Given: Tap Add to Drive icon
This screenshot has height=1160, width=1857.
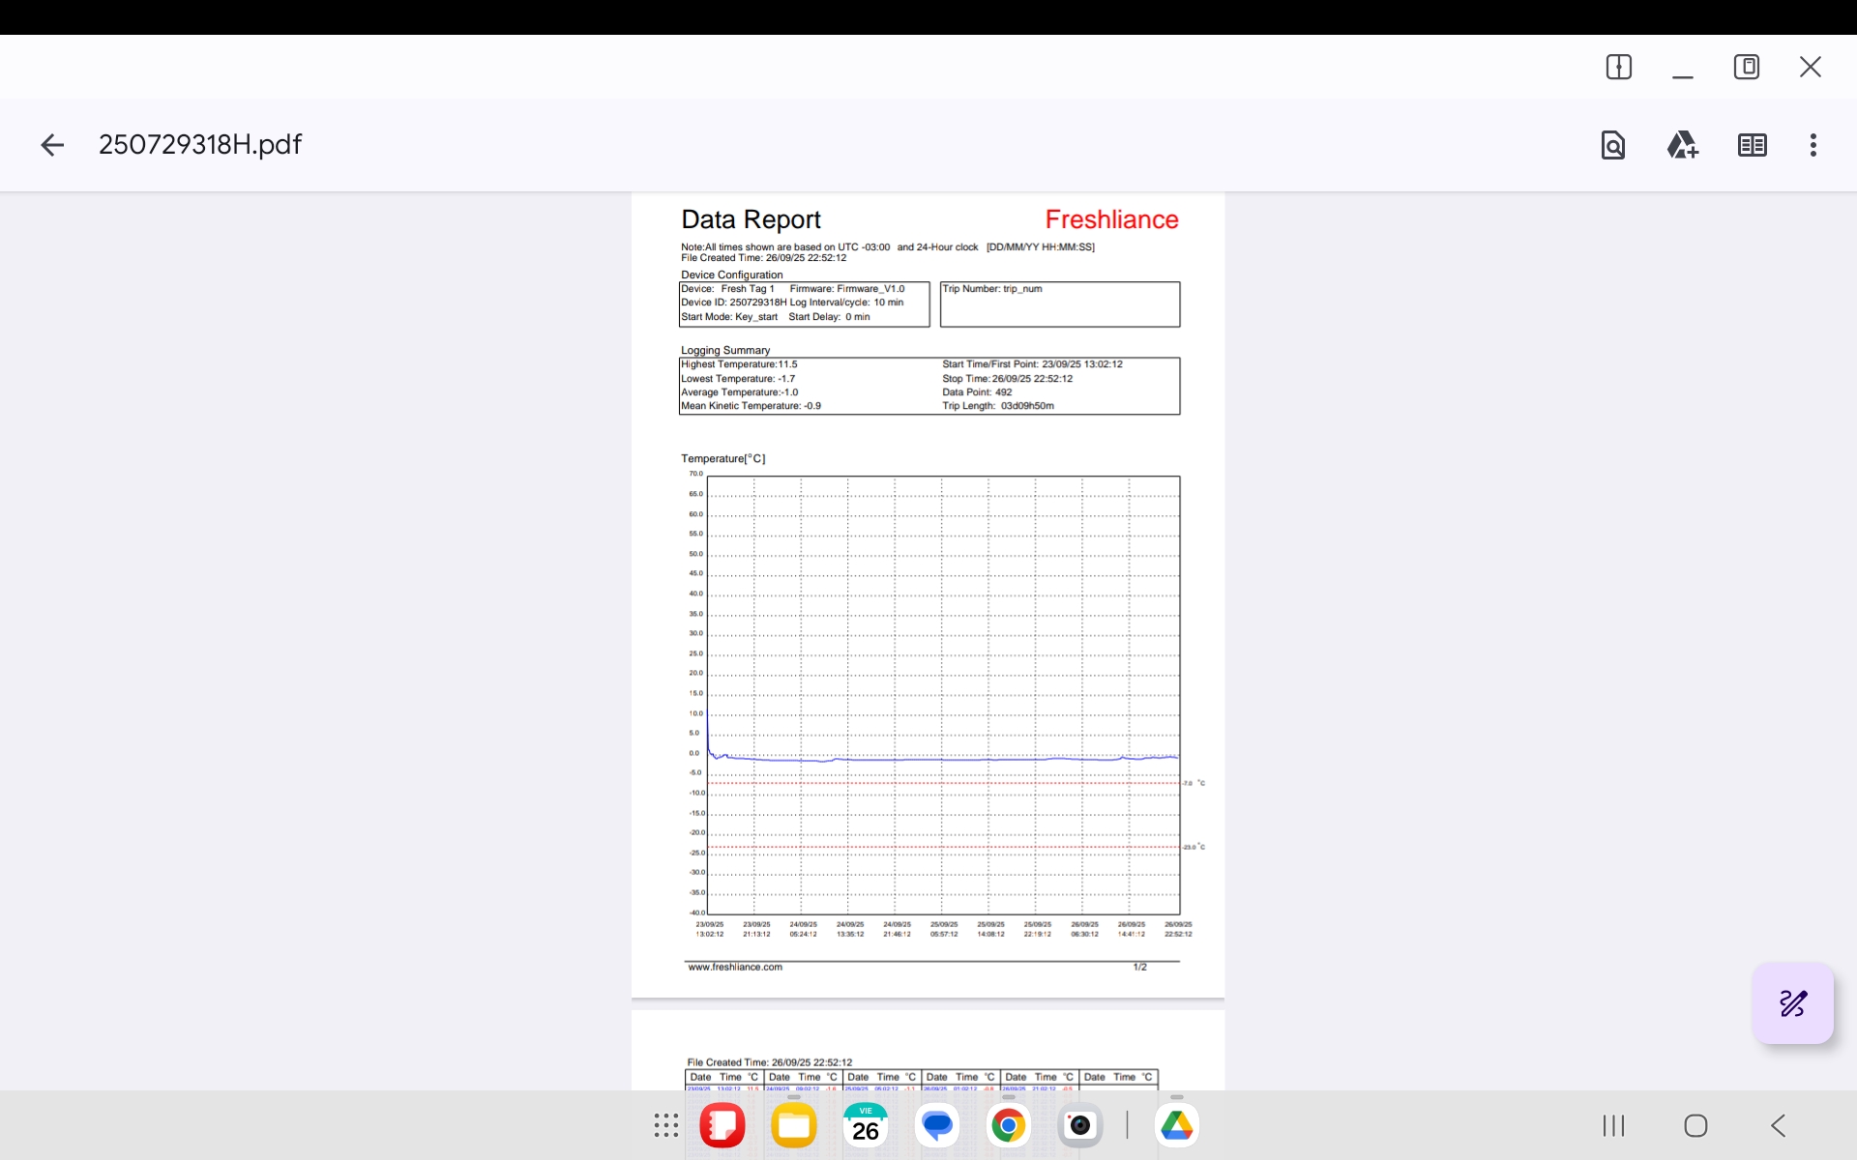Looking at the screenshot, I should click(x=1682, y=145).
